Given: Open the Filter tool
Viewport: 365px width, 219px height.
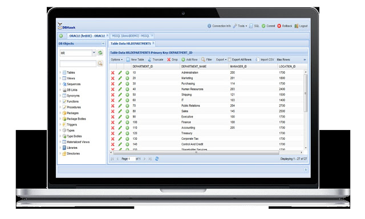Looking at the screenshot, I should [206, 59].
